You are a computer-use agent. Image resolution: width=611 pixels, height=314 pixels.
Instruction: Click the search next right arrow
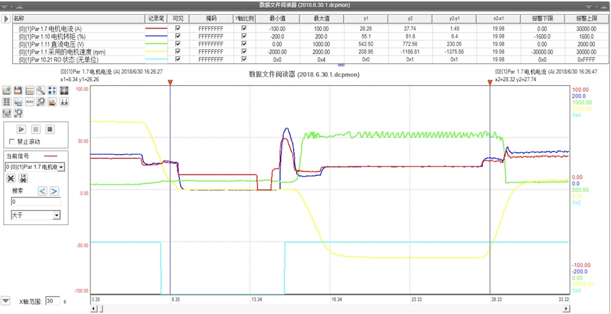pyautogui.click(x=54, y=191)
